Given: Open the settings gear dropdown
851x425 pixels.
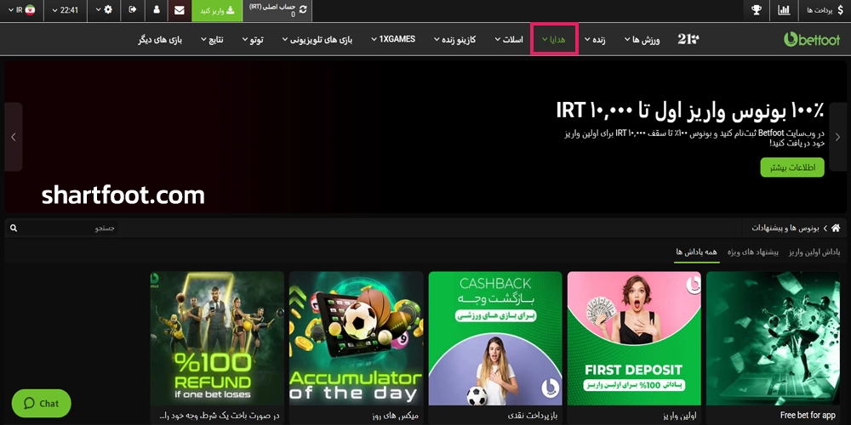Looking at the screenshot, I should click(x=102, y=10).
